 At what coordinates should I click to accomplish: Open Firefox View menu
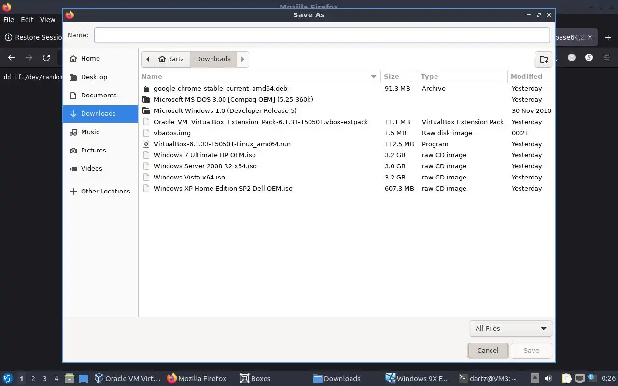47,20
